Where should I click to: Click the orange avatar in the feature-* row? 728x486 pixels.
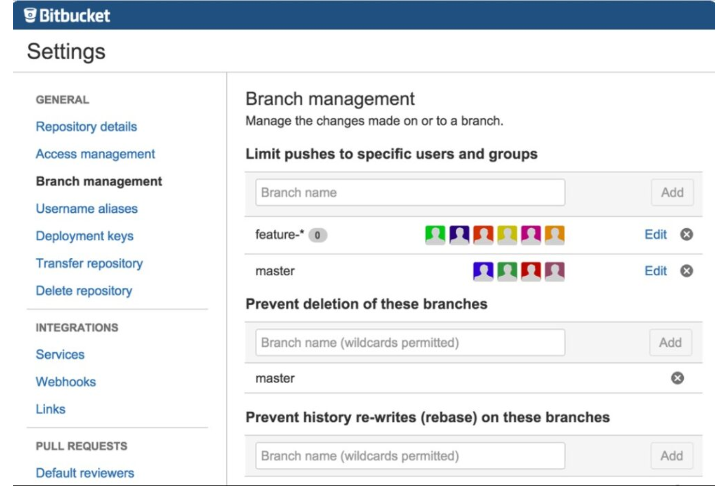[556, 235]
